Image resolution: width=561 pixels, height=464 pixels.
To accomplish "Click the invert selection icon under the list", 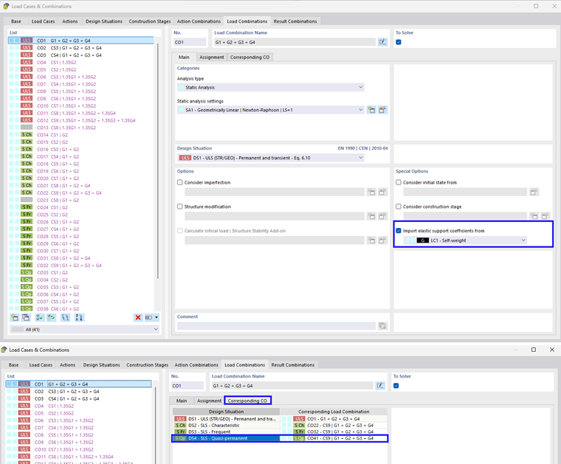I will (52, 317).
